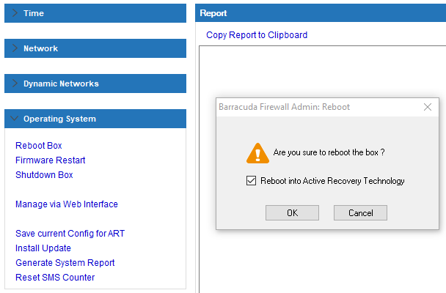Select Firmware Restart link
The width and height of the screenshot is (446, 293).
51,160
